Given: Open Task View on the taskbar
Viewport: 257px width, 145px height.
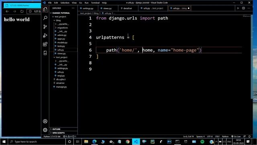Looking at the screenshot, I should 78,141.
